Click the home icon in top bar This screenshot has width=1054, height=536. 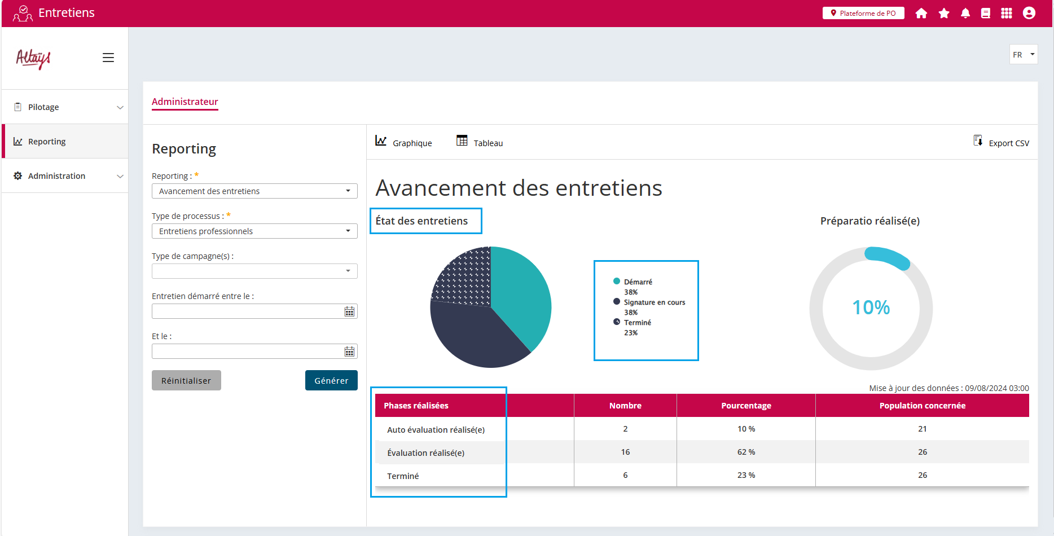coord(921,14)
